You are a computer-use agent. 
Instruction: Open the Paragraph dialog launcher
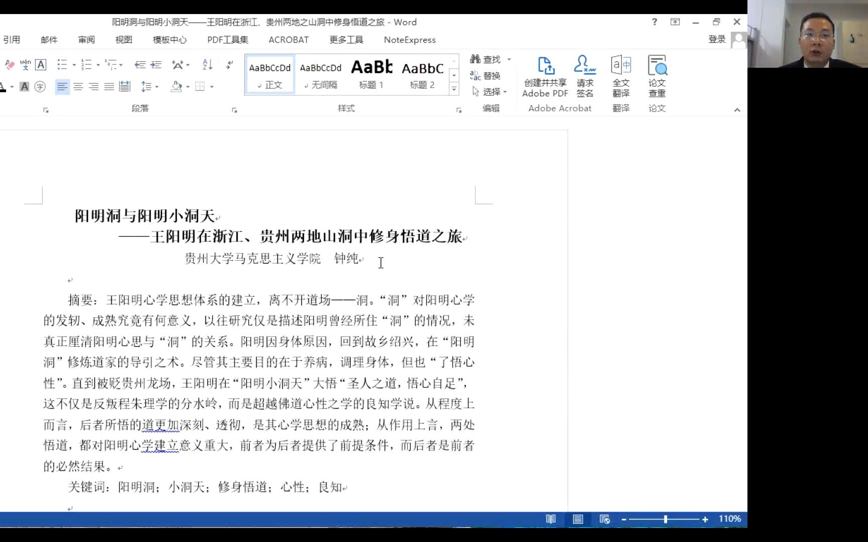point(234,110)
